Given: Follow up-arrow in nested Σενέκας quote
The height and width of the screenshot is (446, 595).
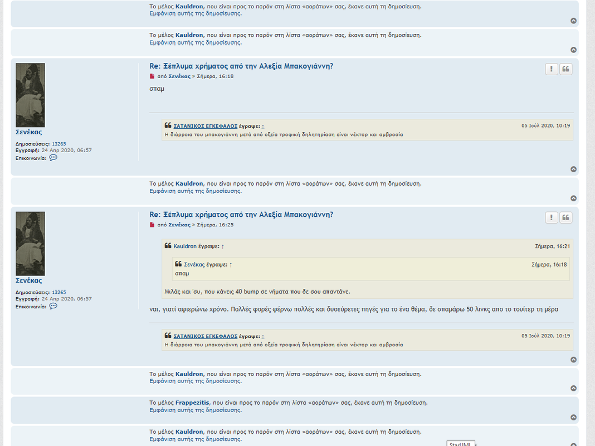Looking at the screenshot, I should 231,265.
